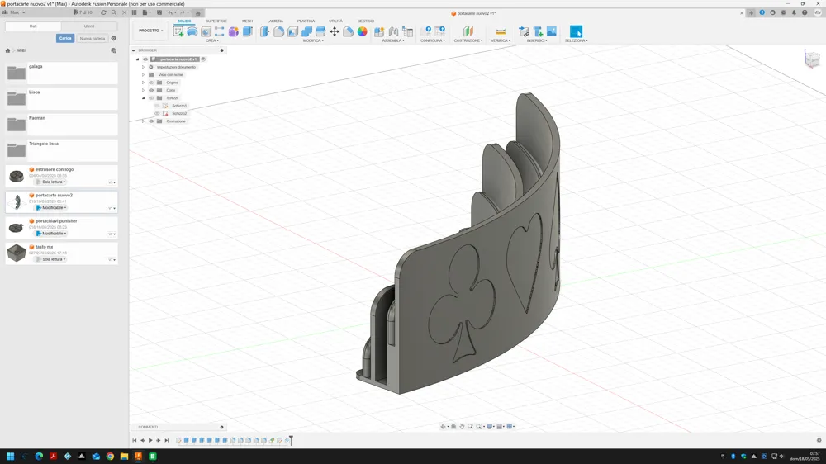Image resolution: width=826 pixels, height=464 pixels.
Task: Open the tasto mx thumbnail
Action: pyautogui.click(x=17, y=253)
